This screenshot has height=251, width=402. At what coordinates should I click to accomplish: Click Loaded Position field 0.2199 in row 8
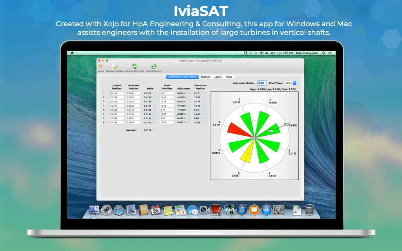tap(117, 122)
